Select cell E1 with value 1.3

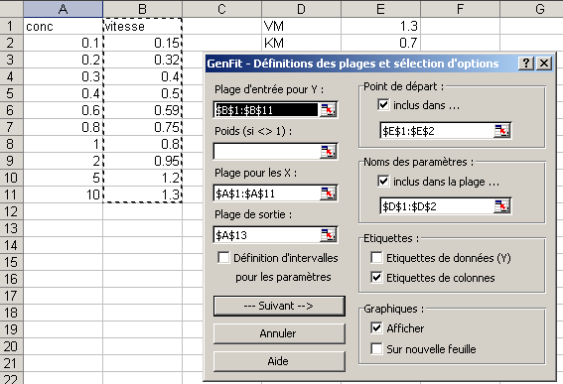click(x=380, y=26)
